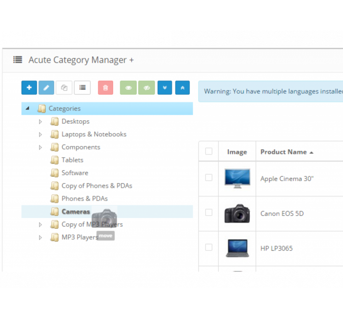Click the hamburger list icon beside page title
343x319 pixels.
click(18, 60)
